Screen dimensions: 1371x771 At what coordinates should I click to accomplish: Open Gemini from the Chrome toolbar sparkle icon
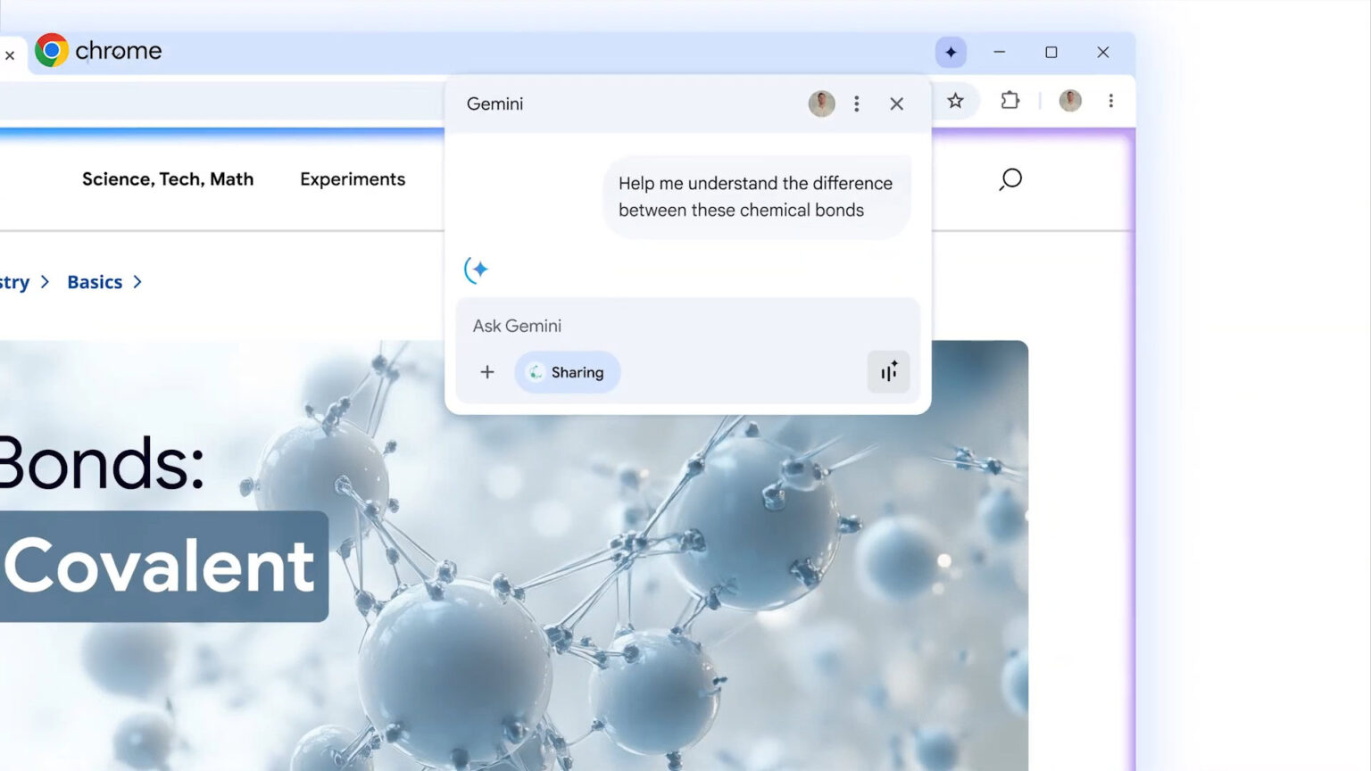click(950, 52)
